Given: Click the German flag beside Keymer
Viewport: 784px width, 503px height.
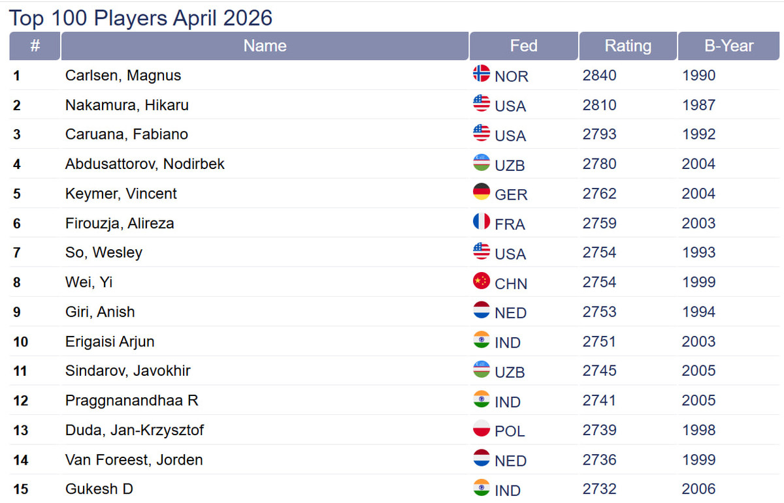Looking at the screenshot, I should pyautogui.click(x=482, y=192).
